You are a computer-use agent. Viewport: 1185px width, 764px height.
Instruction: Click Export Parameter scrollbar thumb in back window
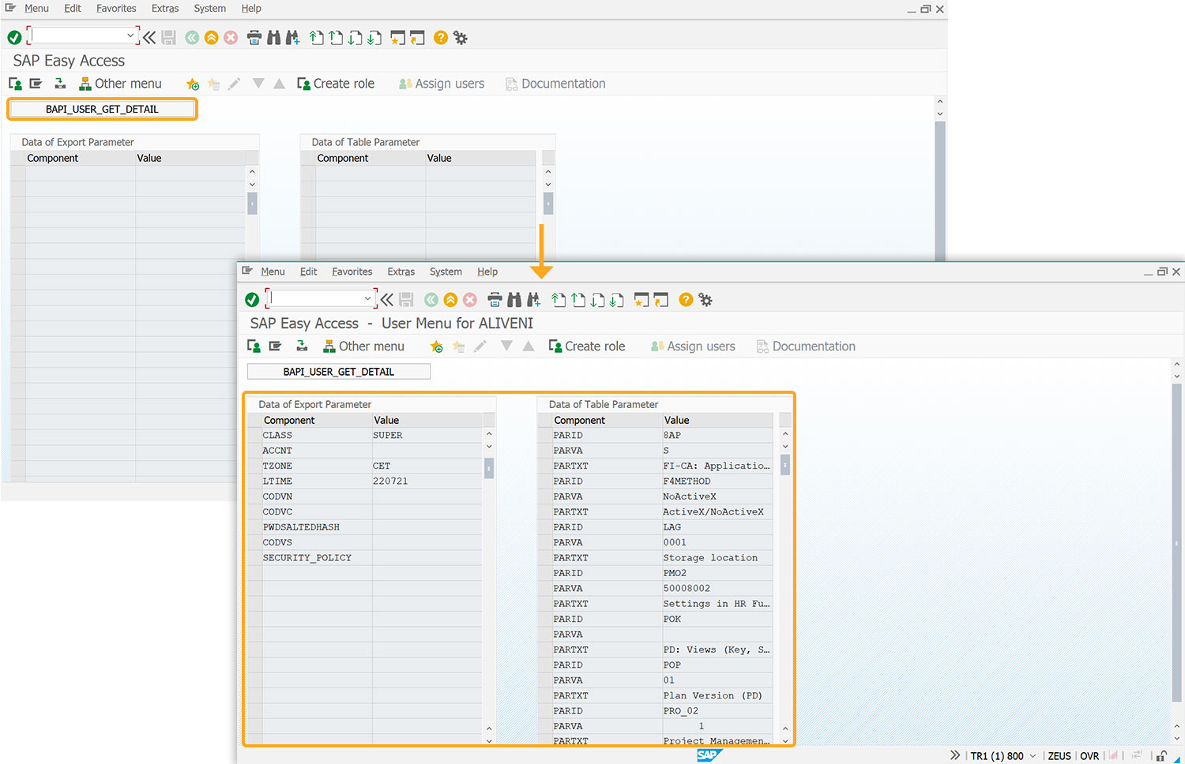point(252,204)
